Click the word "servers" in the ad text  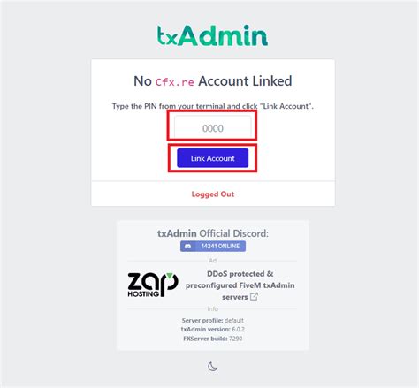coord(235,297)
